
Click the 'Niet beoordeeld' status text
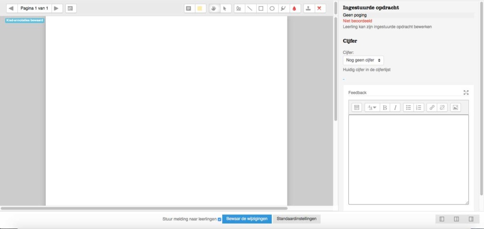click(357, 21)
